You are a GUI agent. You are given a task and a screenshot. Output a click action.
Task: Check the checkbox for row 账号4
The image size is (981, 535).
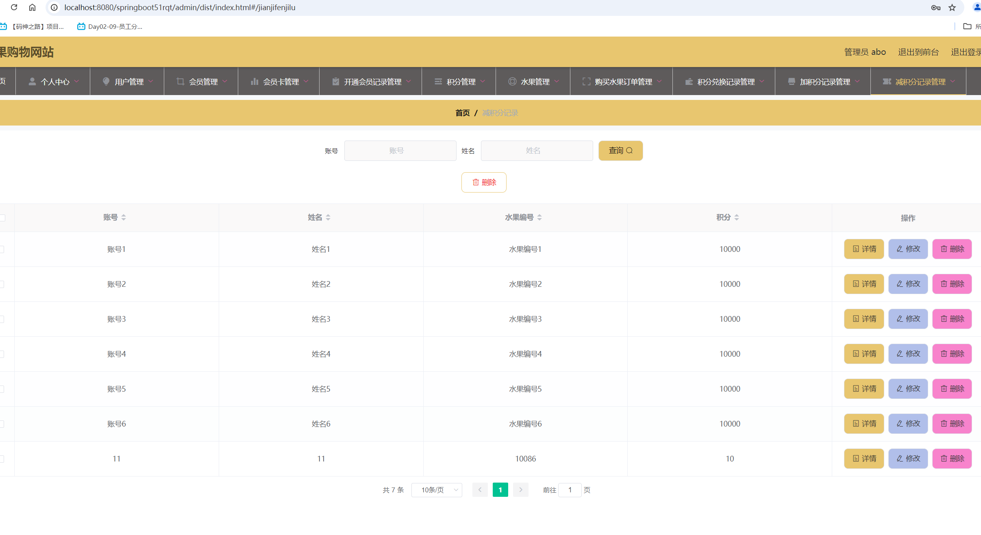pos(2,354)
